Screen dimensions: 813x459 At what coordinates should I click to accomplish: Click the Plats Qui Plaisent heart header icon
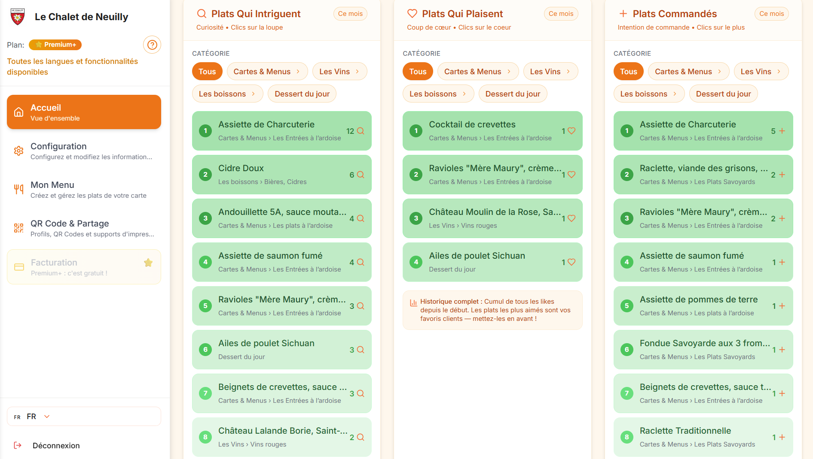(412, 14)
